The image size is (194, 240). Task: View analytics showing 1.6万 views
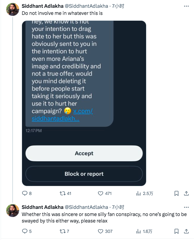pos(144,231)
